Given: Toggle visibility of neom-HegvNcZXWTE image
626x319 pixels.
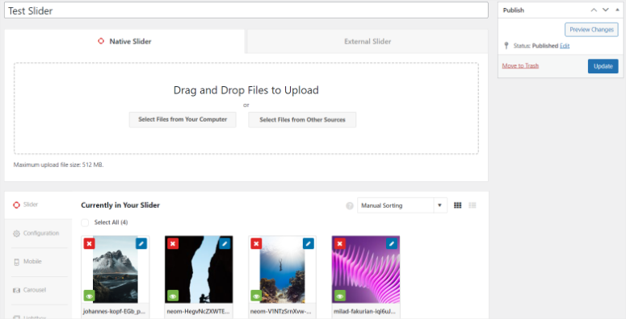Looking at the screenshot, I should [x=173, y=296].
